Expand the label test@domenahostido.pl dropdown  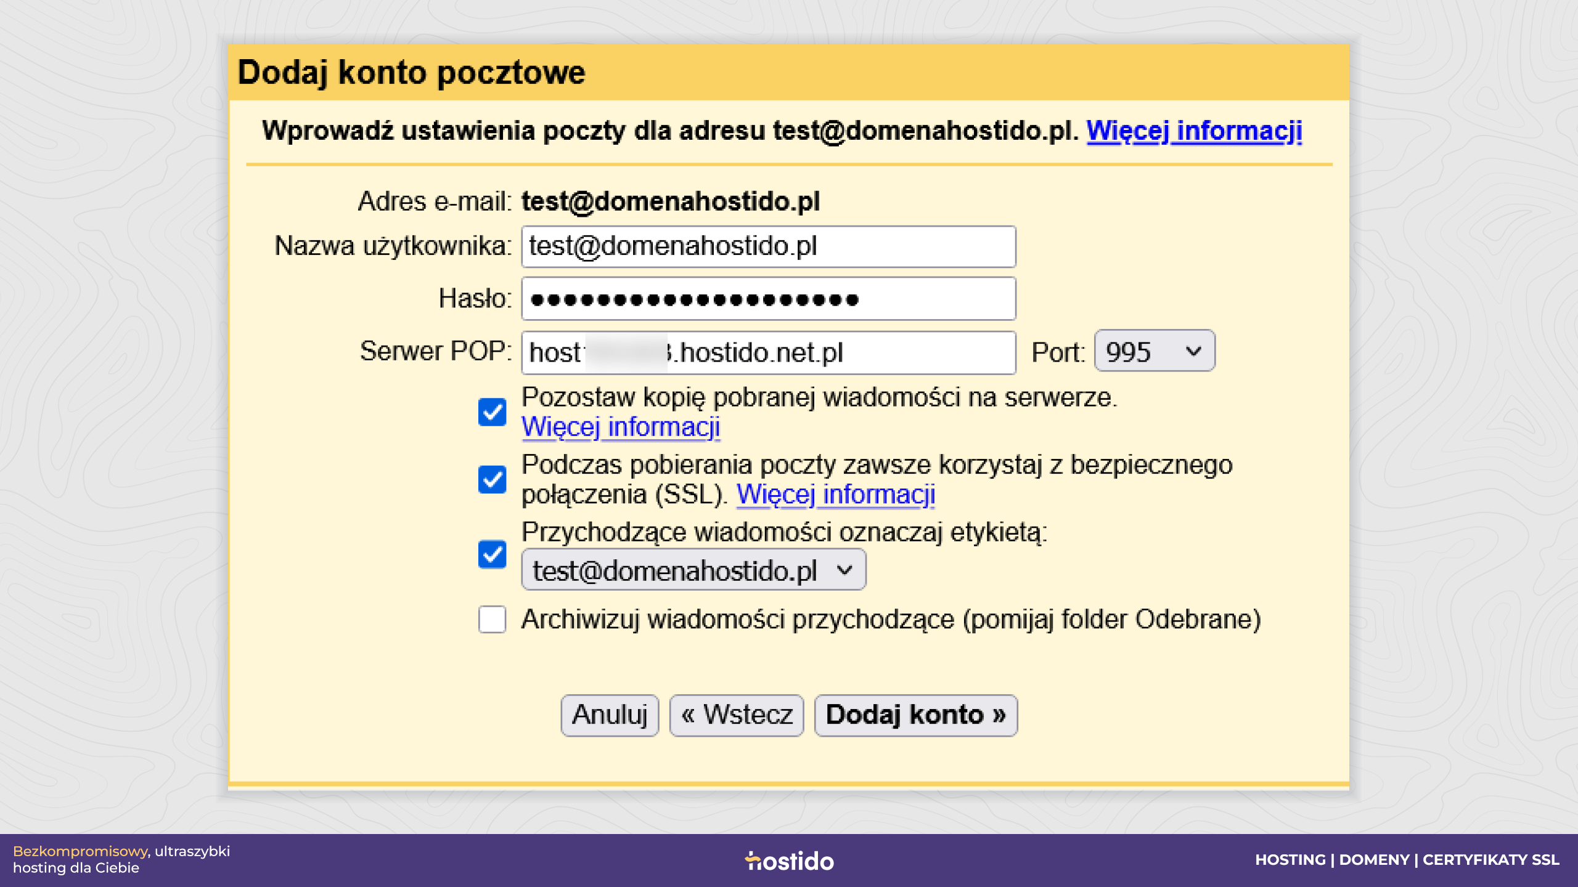pos(693,570)
